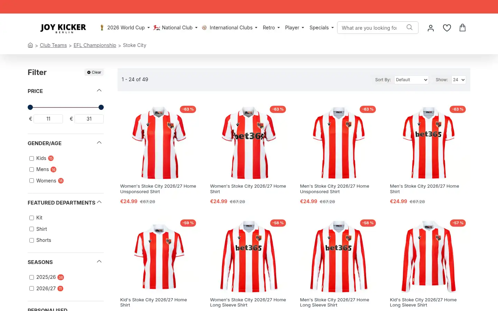Select the 2026/27 season checkbox
Screen dimensions: 498x311
[x=31, y=289]
